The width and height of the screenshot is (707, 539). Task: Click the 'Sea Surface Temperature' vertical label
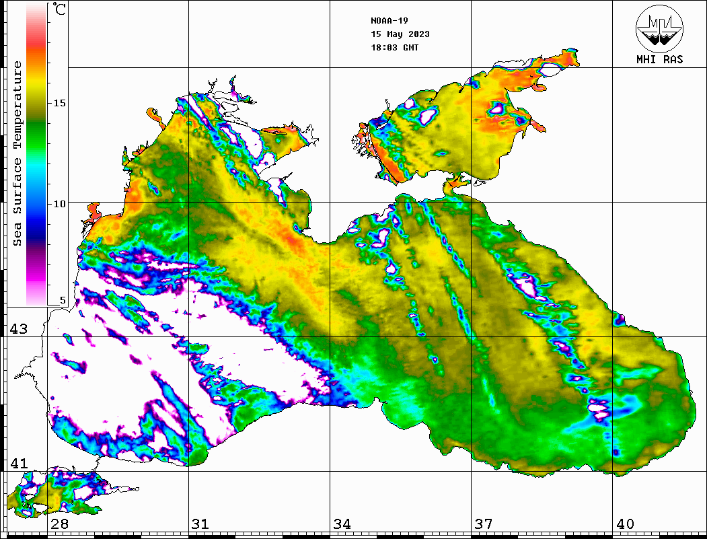17,153
